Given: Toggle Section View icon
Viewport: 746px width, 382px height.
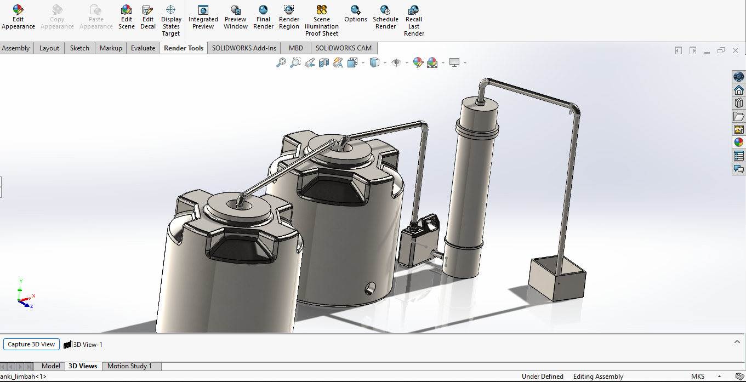Looking at the screenshot, I should [323, 62].
